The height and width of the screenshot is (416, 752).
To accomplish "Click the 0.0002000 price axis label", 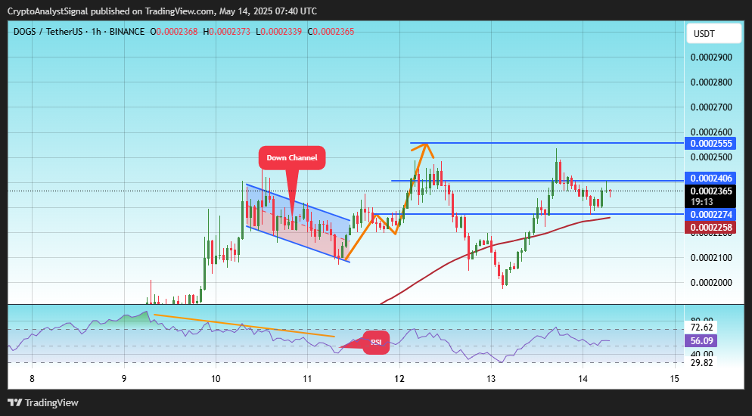I will coord(711,282).
